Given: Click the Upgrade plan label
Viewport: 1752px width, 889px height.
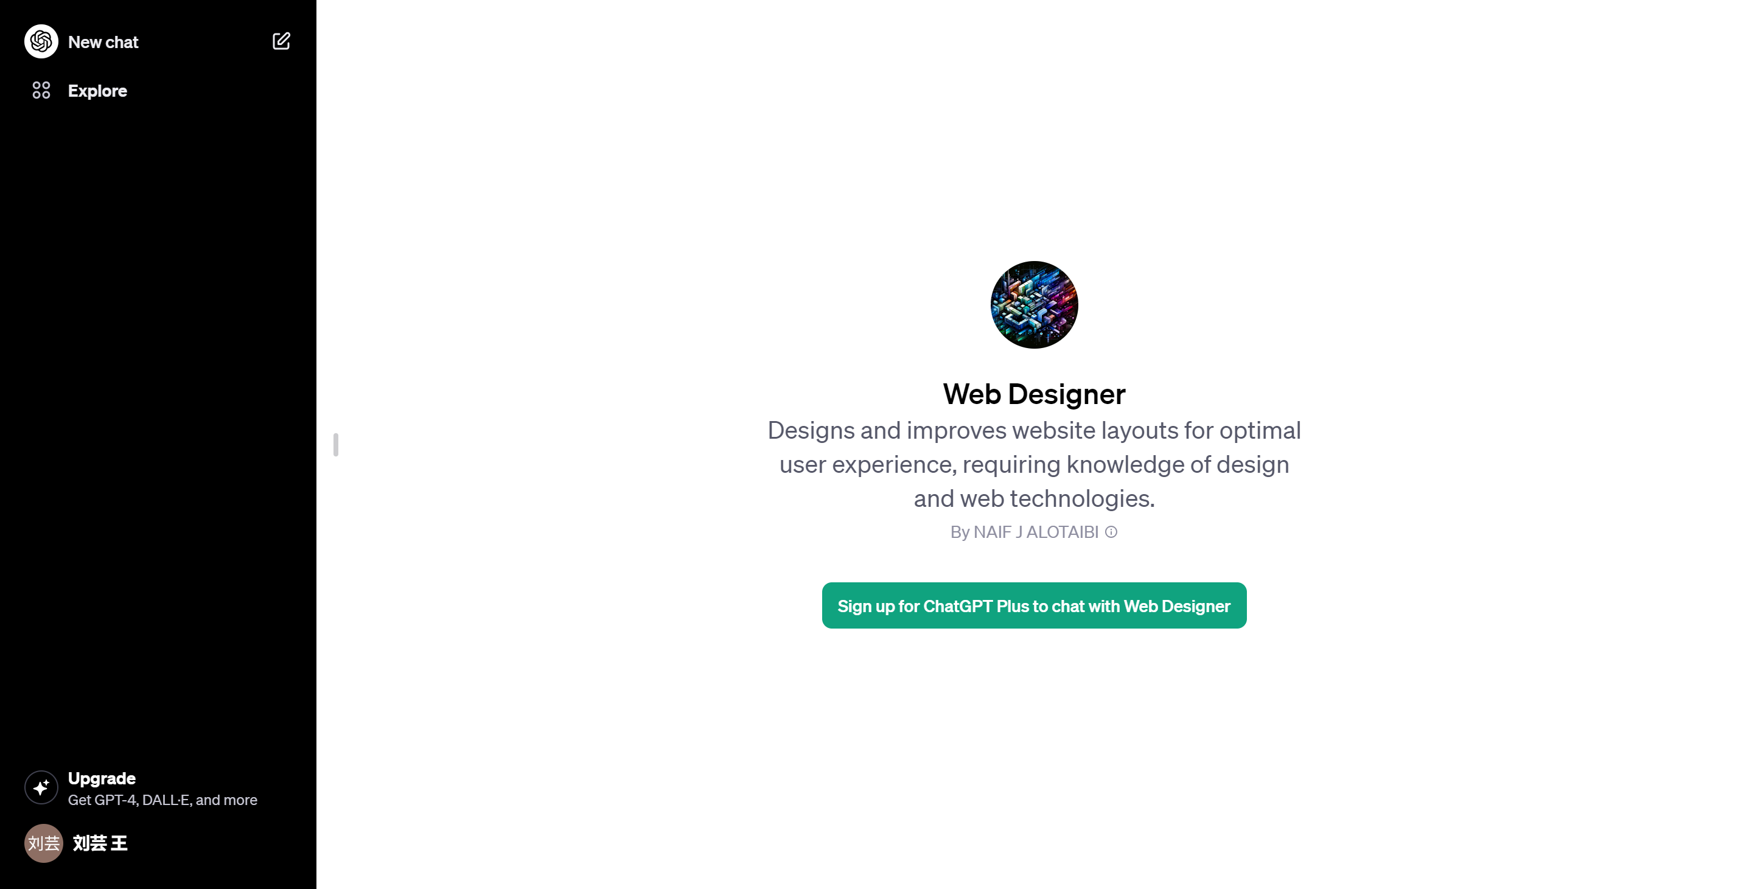Looking at the screenshot, I should (102, 778).
